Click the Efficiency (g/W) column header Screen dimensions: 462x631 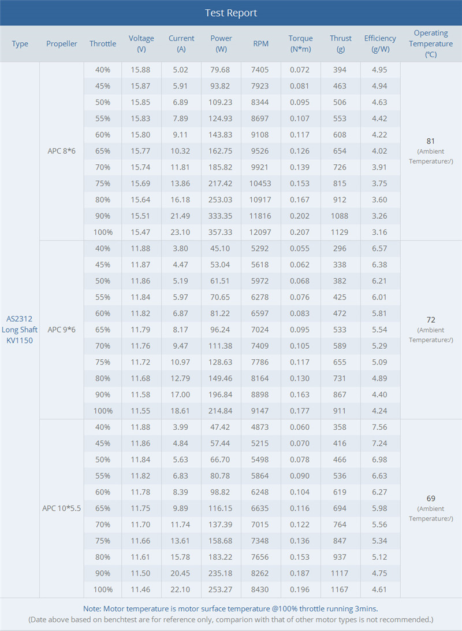[380, 43]
